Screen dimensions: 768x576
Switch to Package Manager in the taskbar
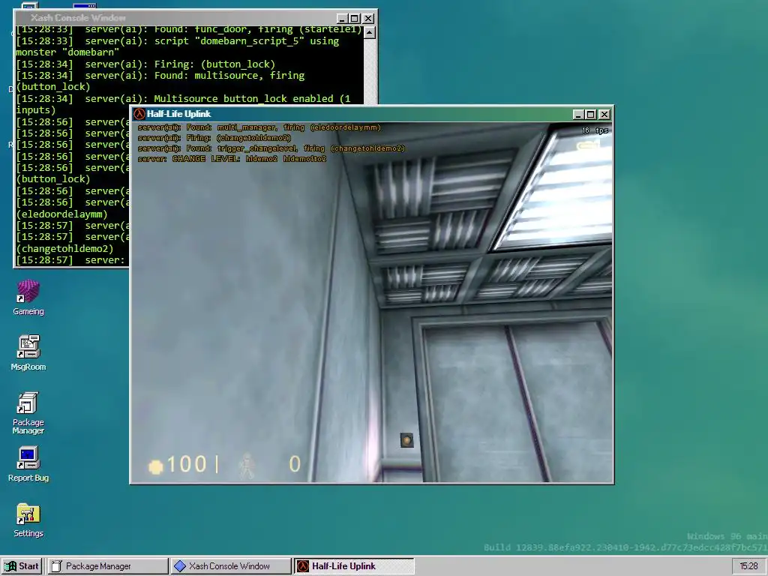[x=107, y=566]
